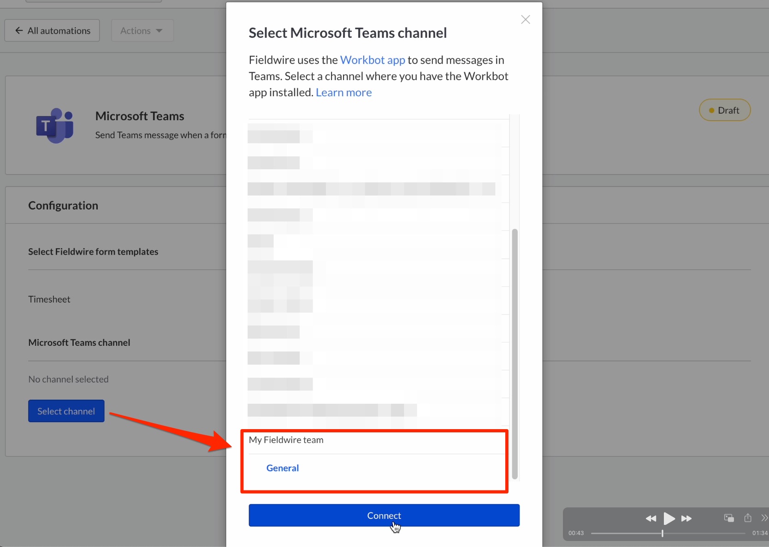Image resolution: width=769 pixels, height=547 pixels.
Task: Expand more video controls chevron
Action: [x=764, y=518]
